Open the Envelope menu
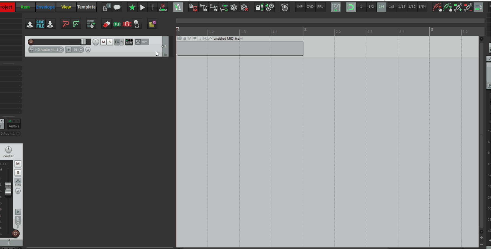 point(46,7)
